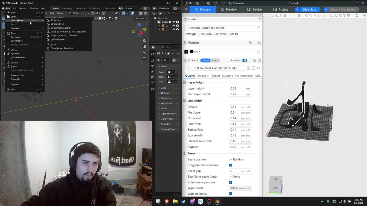Open the Tool properties tab in Blender
The height and width of the screenshot is (206, 367).
click(153, 54)
